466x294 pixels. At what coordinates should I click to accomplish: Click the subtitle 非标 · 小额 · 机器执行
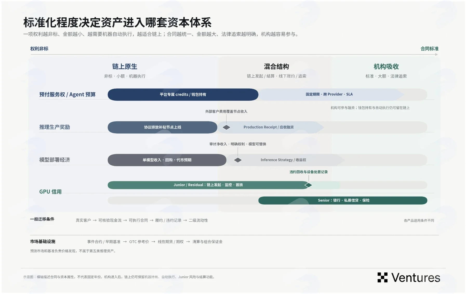(125, 76)
